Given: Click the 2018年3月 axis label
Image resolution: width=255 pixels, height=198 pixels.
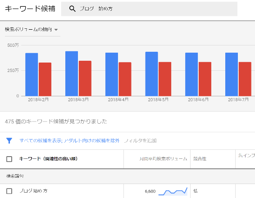Looking at the screenshot, I should [x=78, y=99].
